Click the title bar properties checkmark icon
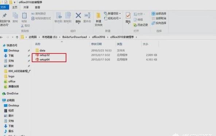Image resolution: width=216 pixels, height=136 pixels. [x=6, y=2]
